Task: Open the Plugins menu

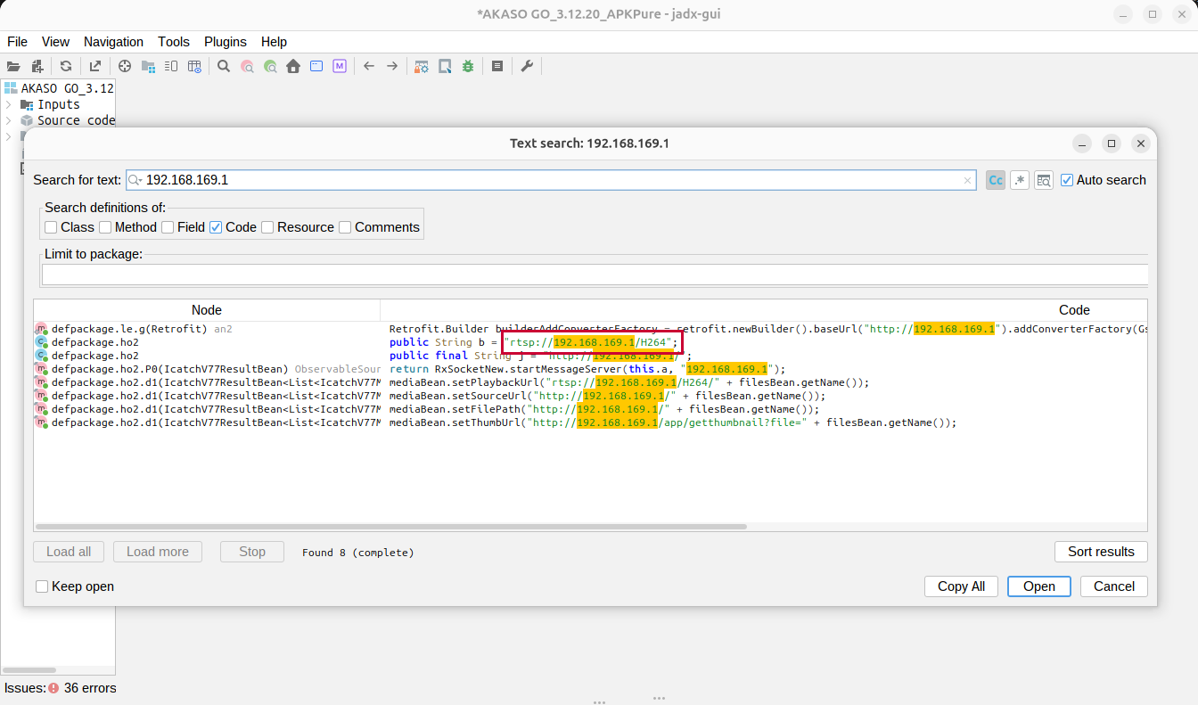Action: click(225, 42)
